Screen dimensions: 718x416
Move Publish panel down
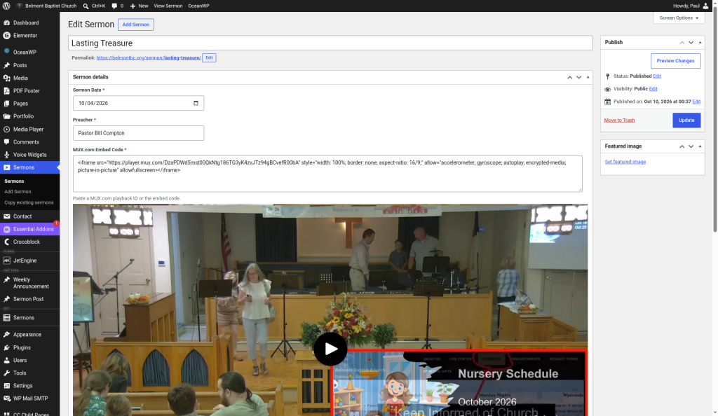691,43
